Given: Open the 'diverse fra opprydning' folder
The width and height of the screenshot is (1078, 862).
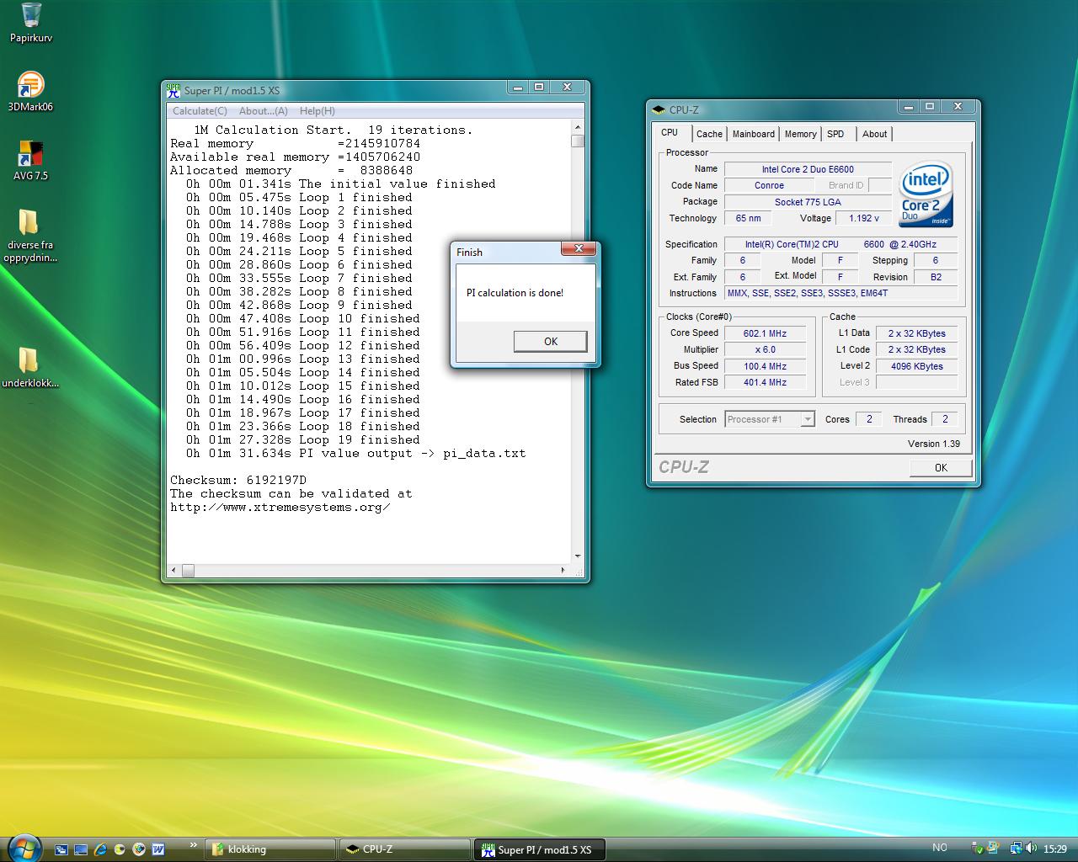Looking at the screenshot, I should click(x=30, y=236).
